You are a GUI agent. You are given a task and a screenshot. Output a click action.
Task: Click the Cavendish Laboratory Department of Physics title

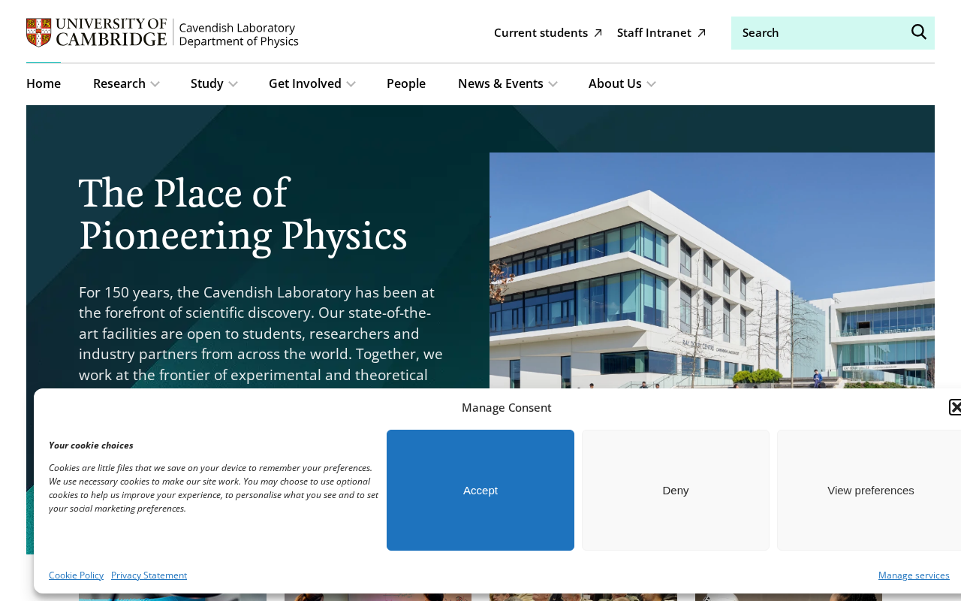click(239, 34)
